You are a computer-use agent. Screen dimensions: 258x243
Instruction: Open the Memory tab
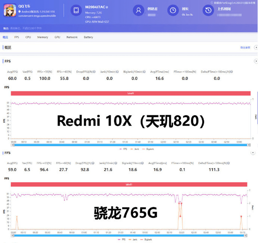coord(43,37)
